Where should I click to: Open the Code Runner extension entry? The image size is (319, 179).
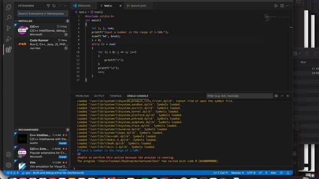(42, 44)
